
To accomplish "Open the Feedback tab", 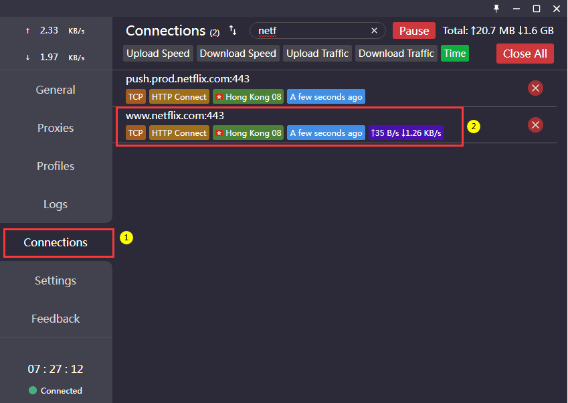I will (x=56, y=319).
